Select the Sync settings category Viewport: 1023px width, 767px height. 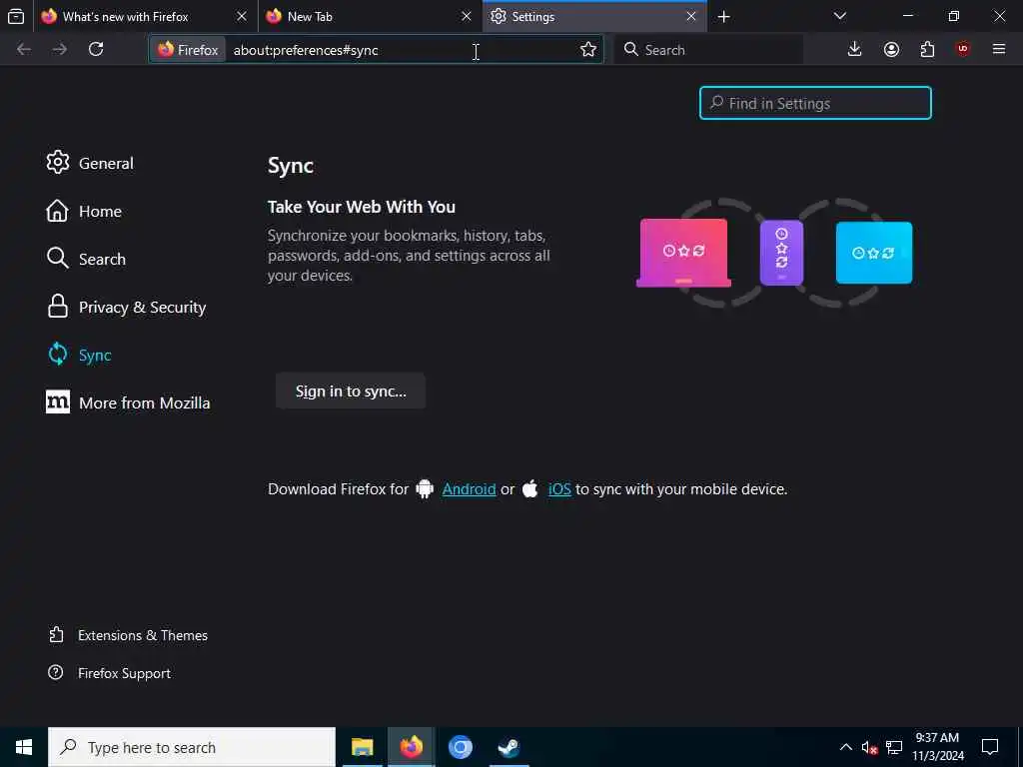pyautogui.click(x=79, y=355)
